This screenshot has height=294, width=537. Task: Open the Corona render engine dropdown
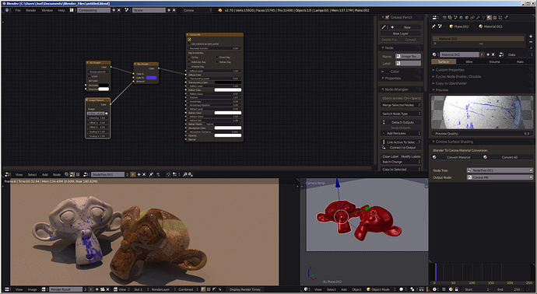click(x=197, y=10)
